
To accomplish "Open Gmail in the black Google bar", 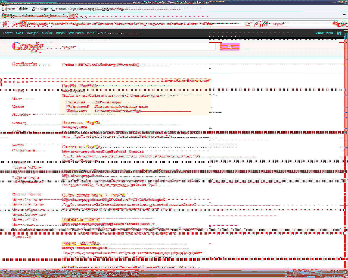I will (92, 33).
